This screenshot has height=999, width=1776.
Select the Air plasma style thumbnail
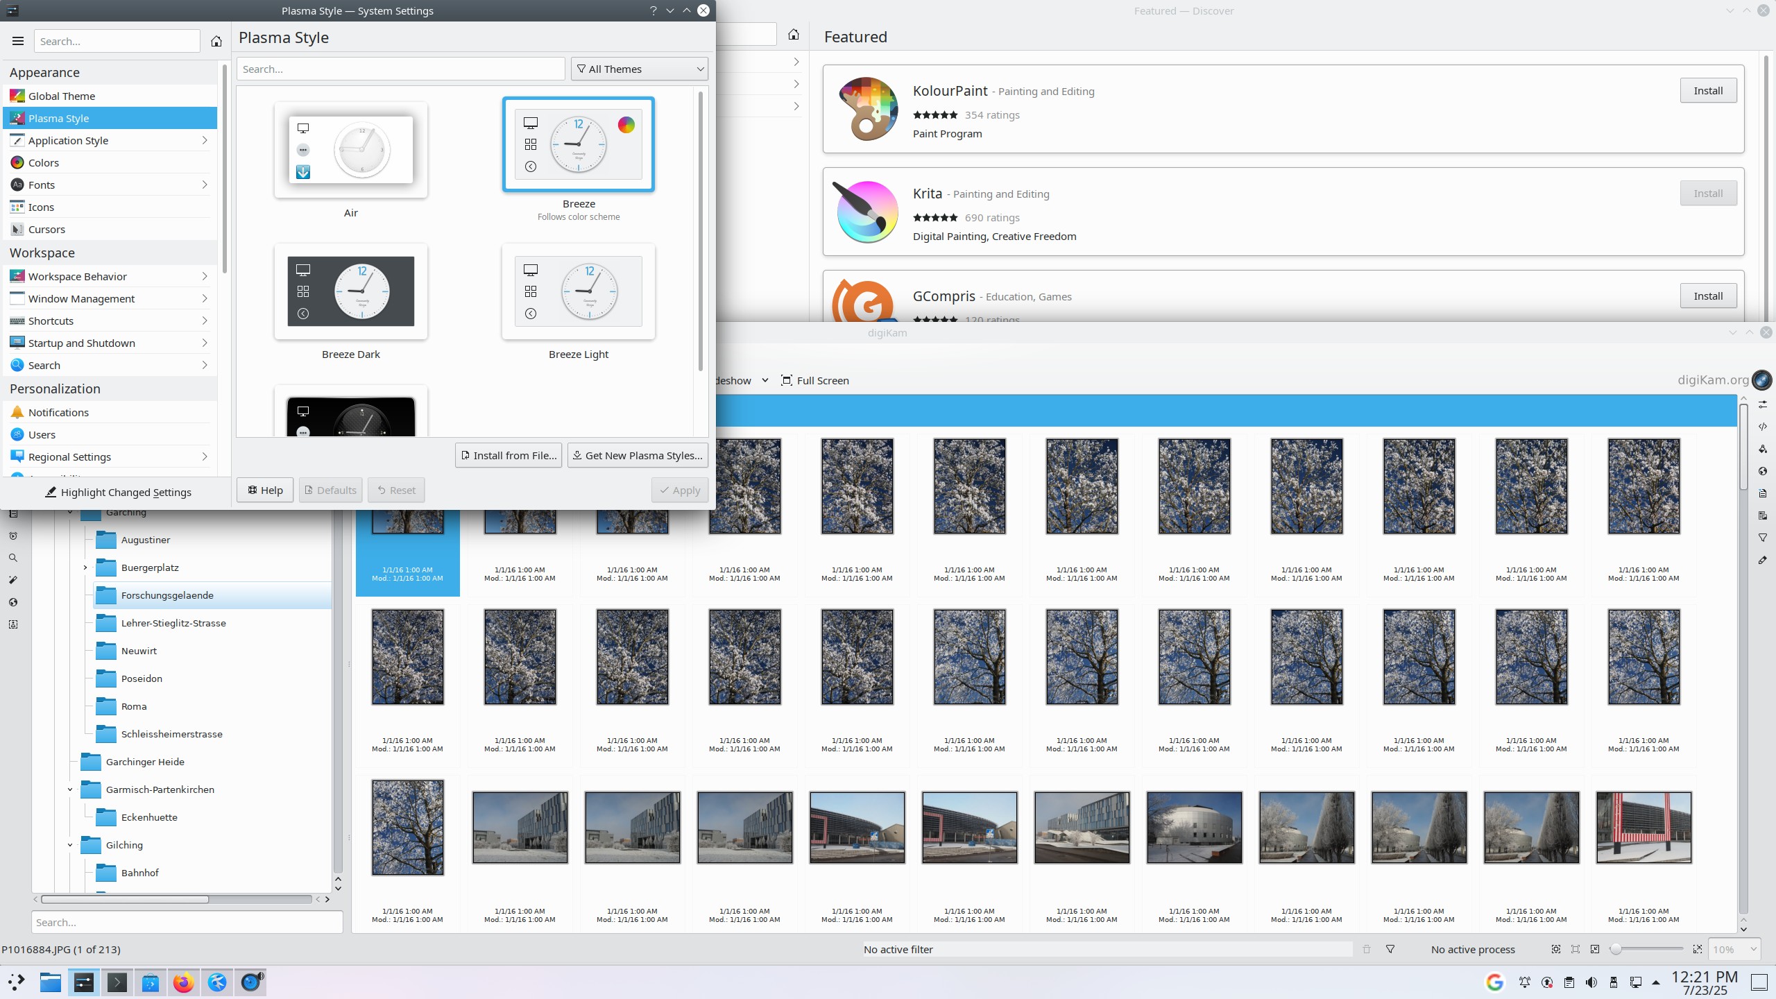pos(351,150)
